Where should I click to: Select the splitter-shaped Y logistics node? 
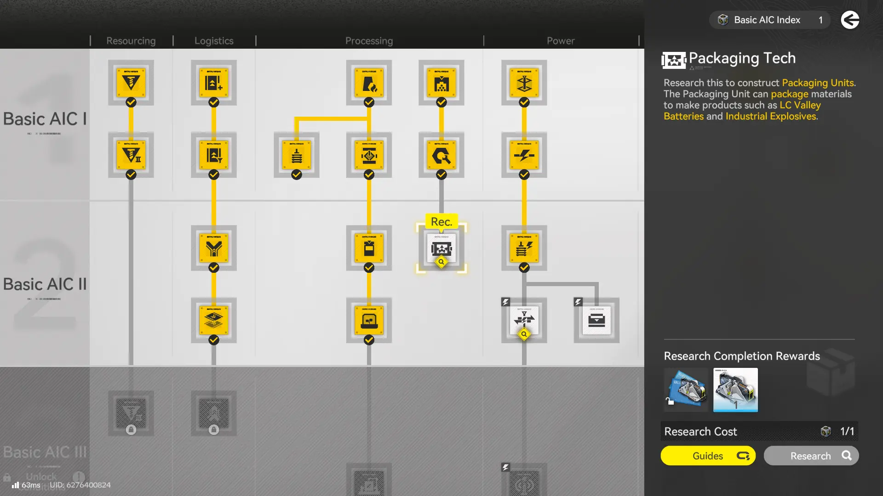click(214, 248)
